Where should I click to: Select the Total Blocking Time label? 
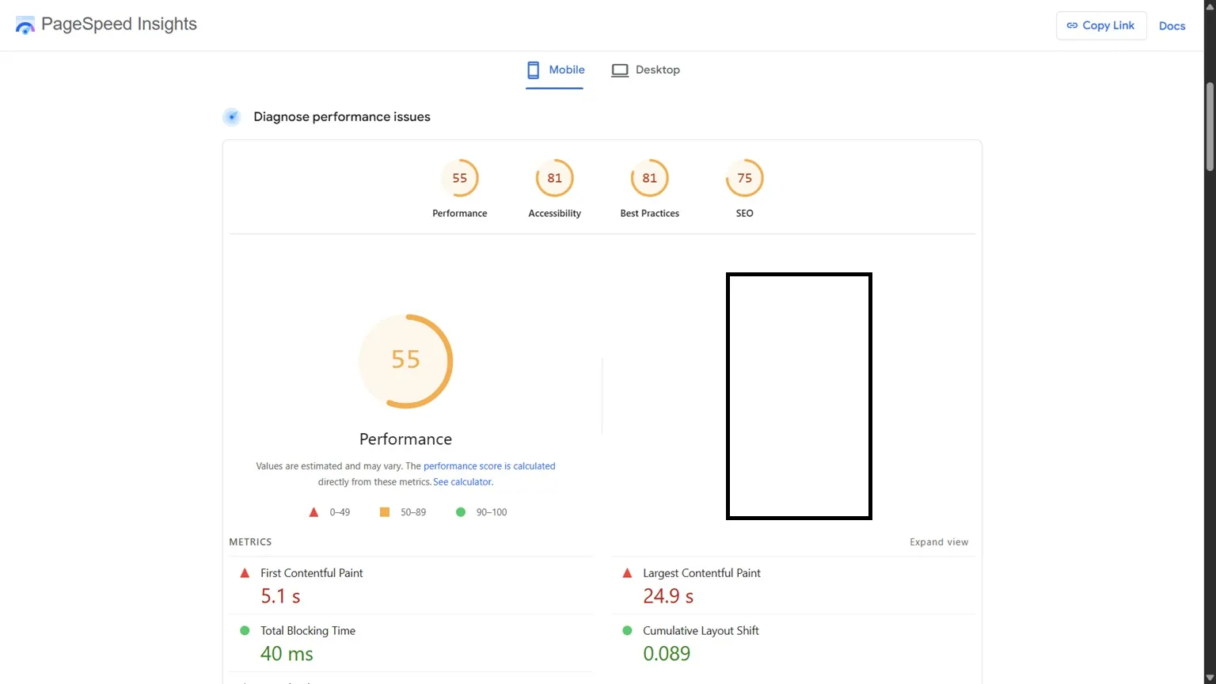pyautogui.click(x=308, y=631)
